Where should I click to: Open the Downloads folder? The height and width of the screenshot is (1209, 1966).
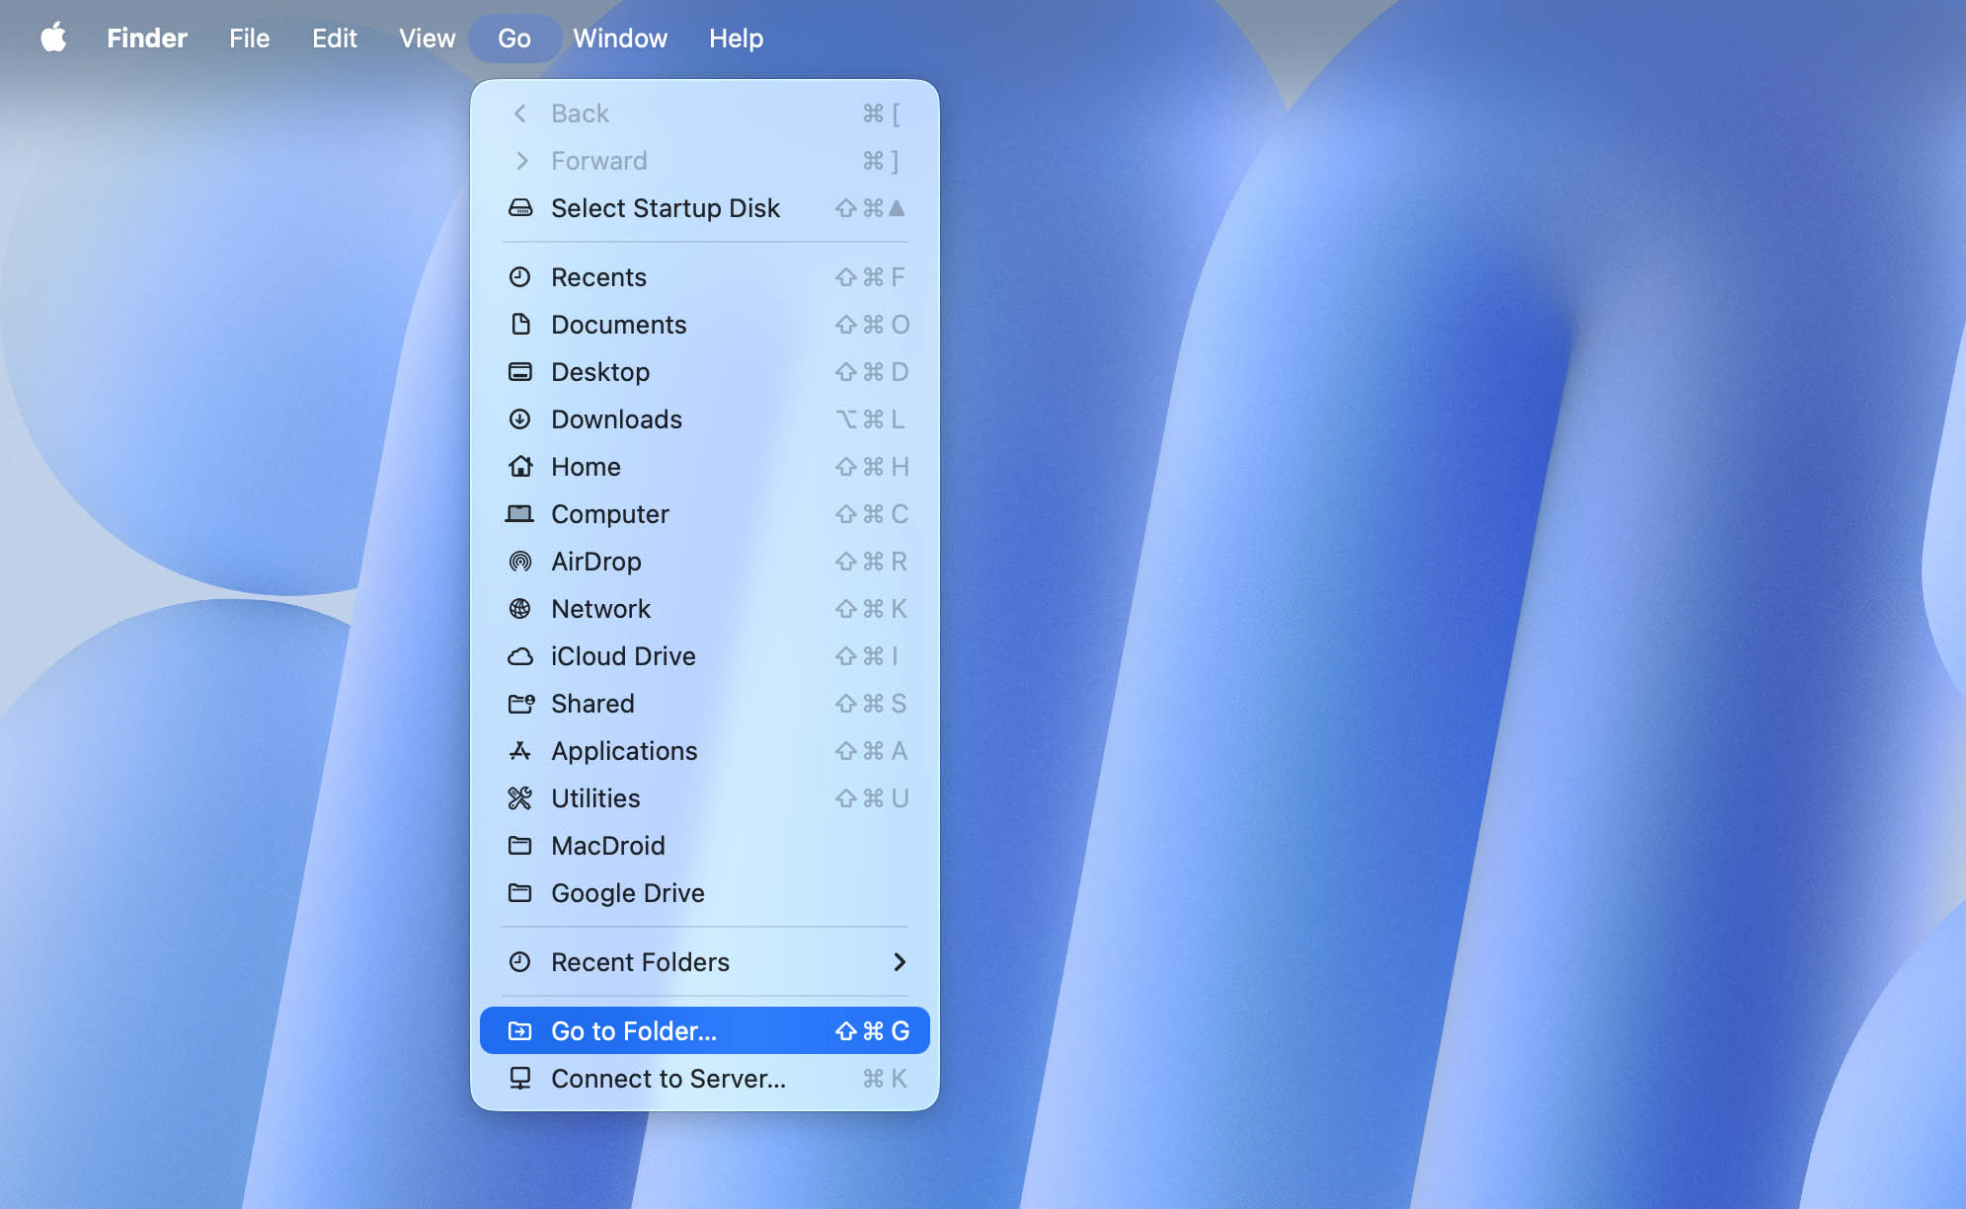(x=616, y=419)
